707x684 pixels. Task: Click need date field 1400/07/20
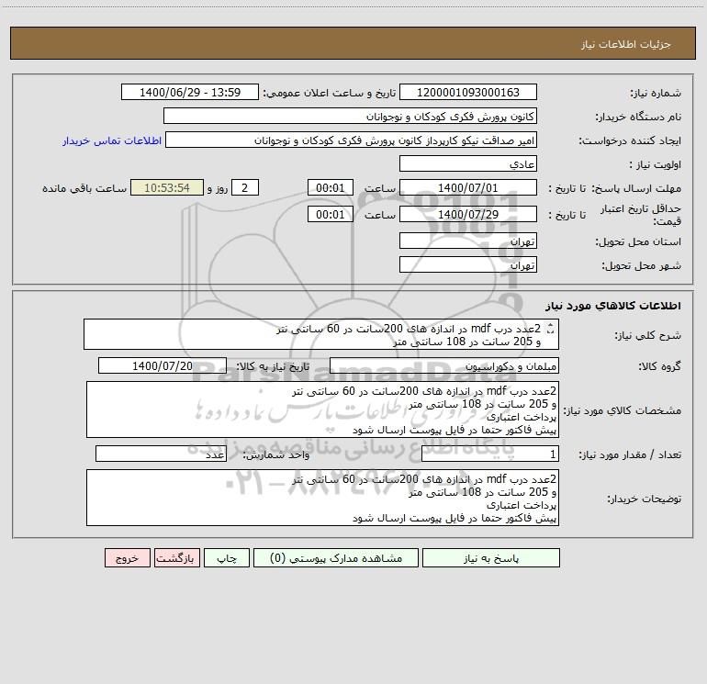(163, 365)
